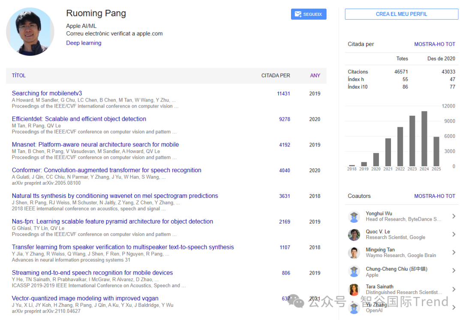This screenshot has height=320, width=463.
Task: Click Tara Sainath's coauthor photo
Action: [x=354, y=290]
